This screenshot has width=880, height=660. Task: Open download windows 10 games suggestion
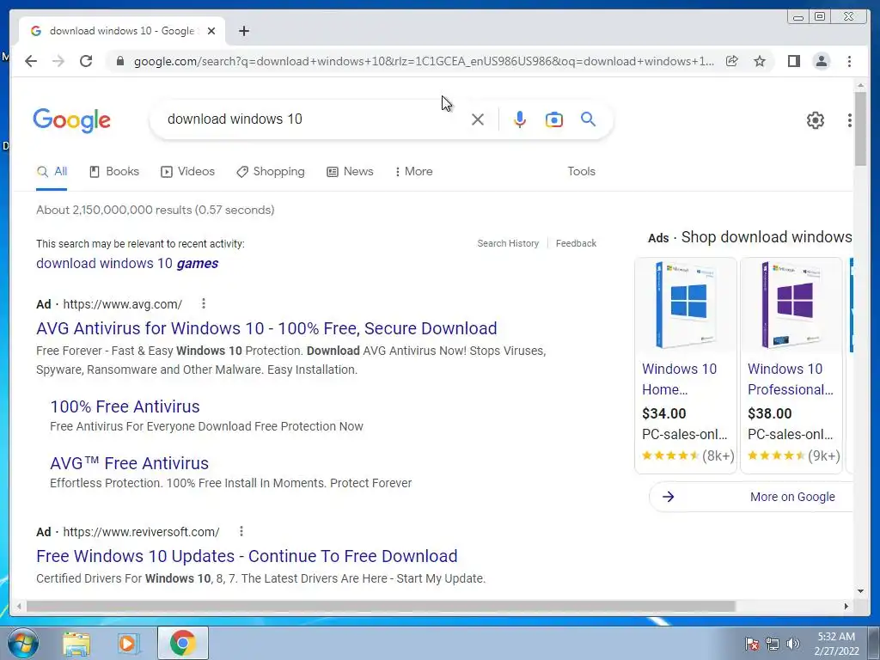[x=127, y=263]
